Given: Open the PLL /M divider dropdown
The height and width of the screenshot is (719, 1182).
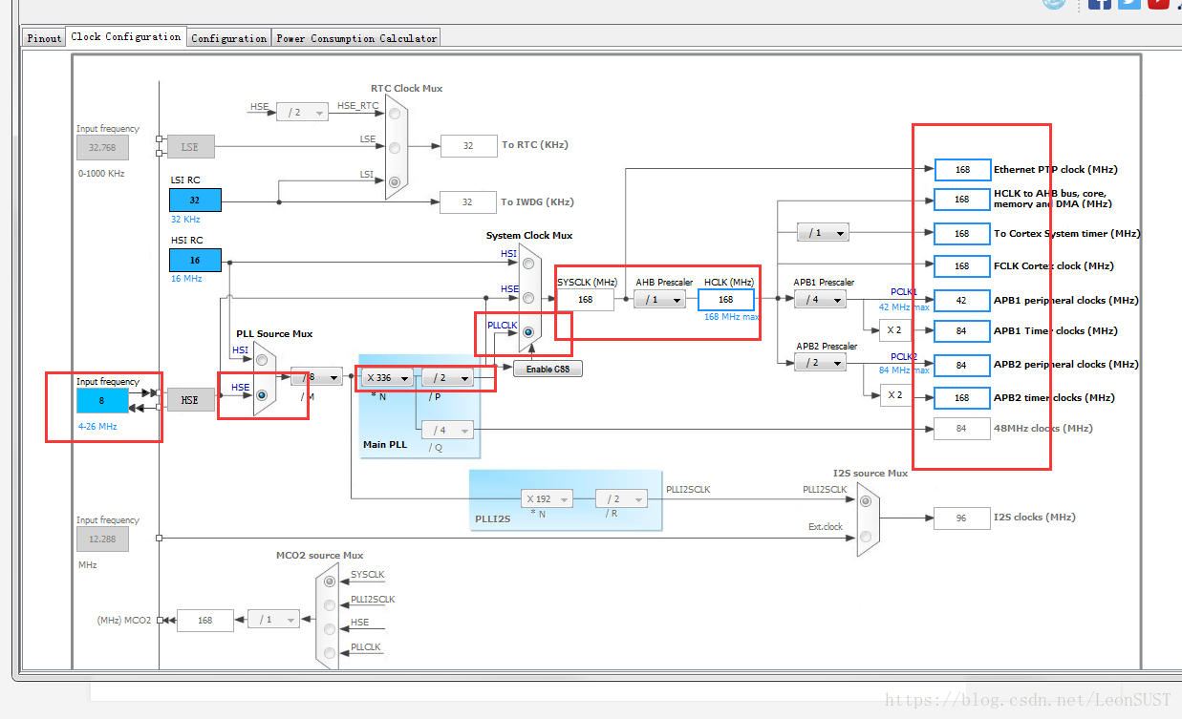Looking at the screenshot, I should coord(316,377).
